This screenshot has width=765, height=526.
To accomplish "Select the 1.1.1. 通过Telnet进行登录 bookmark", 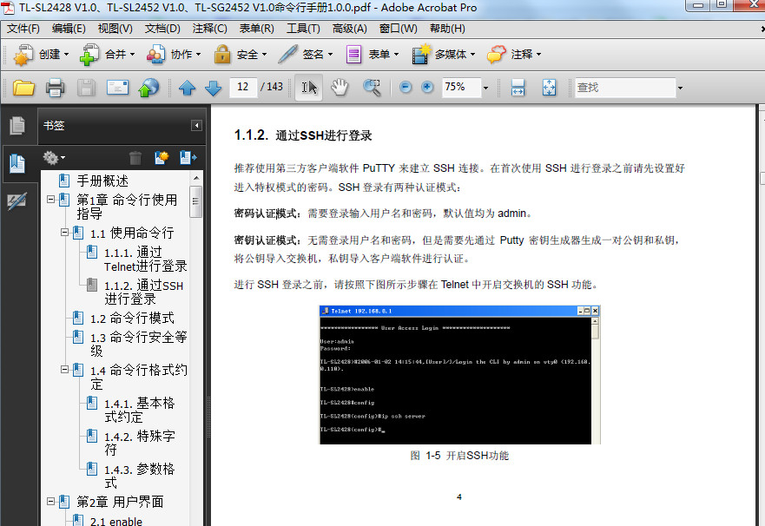I will [145, 260].
